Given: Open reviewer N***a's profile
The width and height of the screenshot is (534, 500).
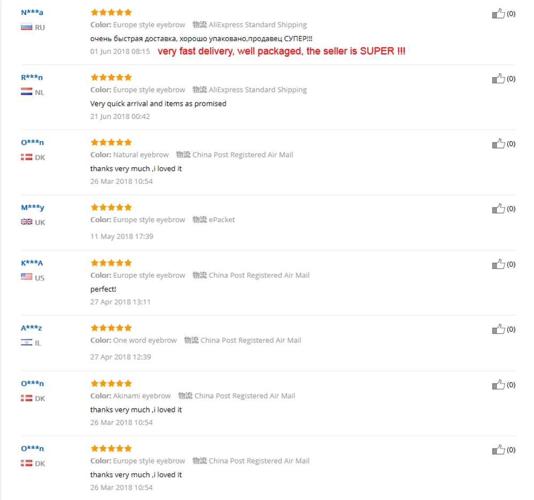Looking at the screenshot, I should coord(32,13).
